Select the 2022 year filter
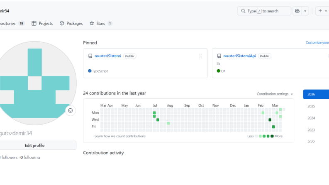329x185 pixels. coord(311,142)
